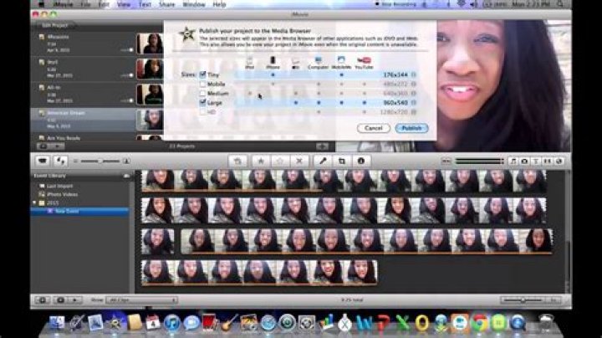Open the Show clips filter dropdown
Viewport: 602px width, 338px height.
tap(122, 299)
